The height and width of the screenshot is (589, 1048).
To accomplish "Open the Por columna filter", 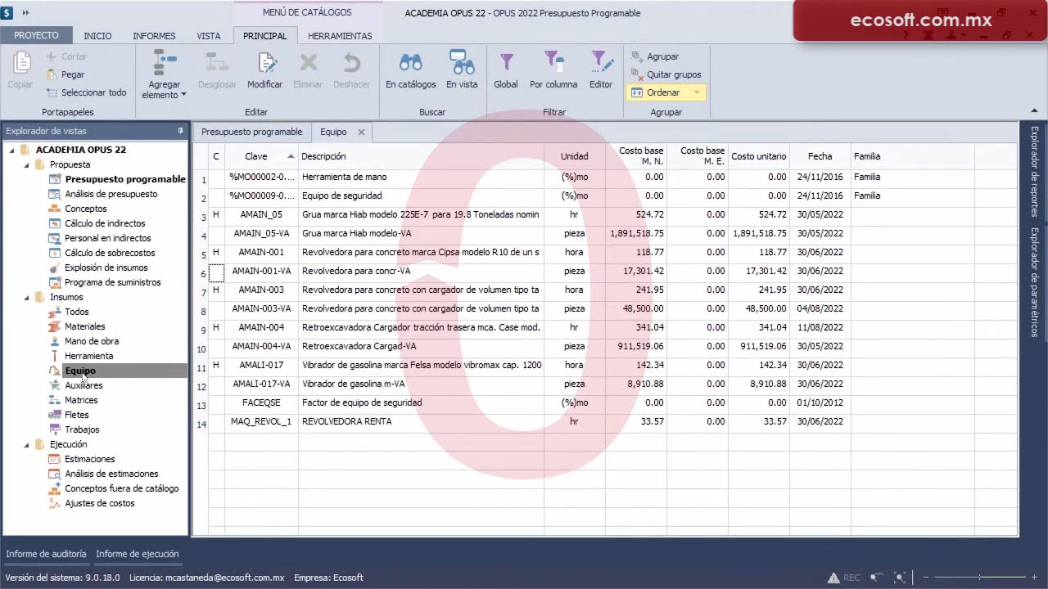I will coord(553,62).
